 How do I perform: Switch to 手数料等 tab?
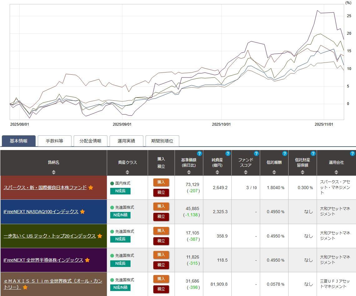(55, 141)
